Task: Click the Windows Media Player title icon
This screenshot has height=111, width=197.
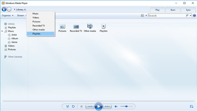Action: 3,3
